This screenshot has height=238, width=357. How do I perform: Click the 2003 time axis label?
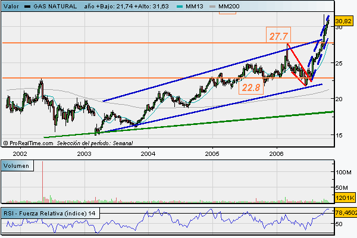(84, 154)
